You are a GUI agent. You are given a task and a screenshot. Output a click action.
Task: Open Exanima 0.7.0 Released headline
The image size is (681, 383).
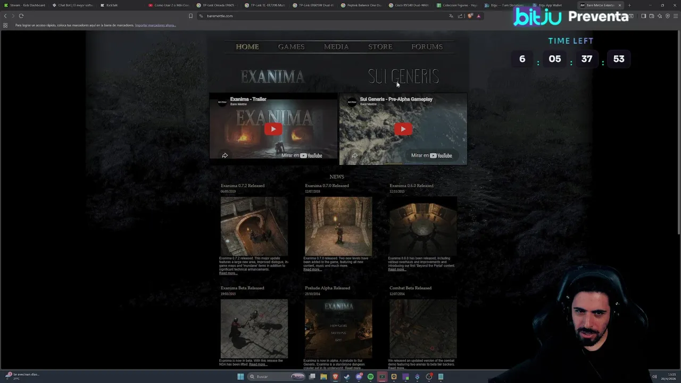327,186
